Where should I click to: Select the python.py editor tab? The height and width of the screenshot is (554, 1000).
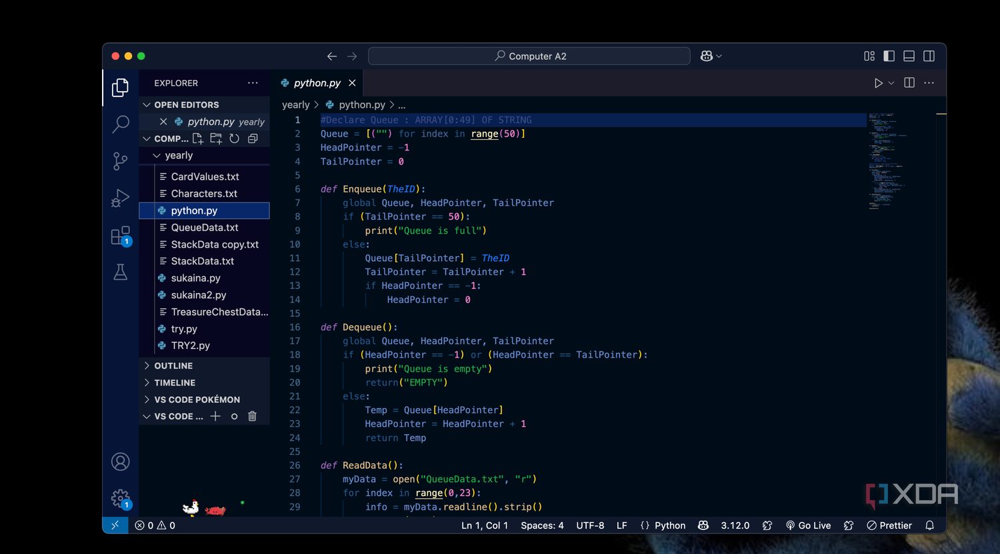(317, 83)
